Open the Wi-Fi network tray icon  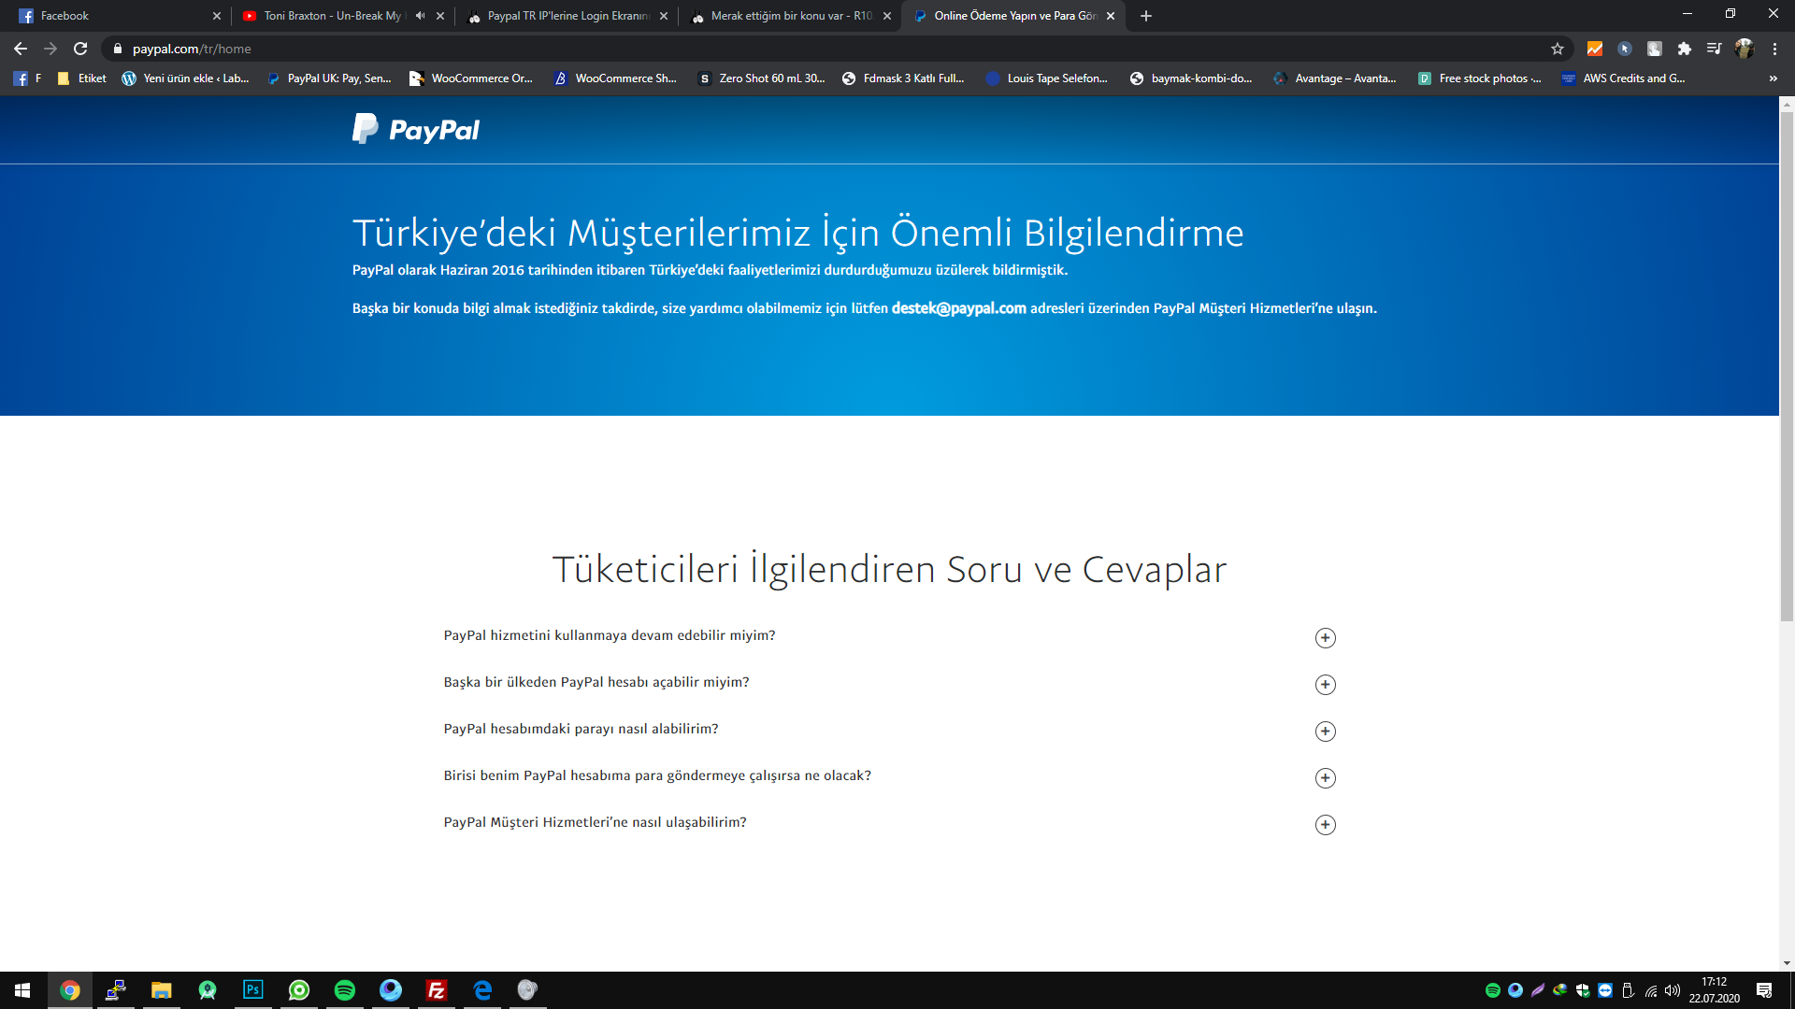point(1650,990)
